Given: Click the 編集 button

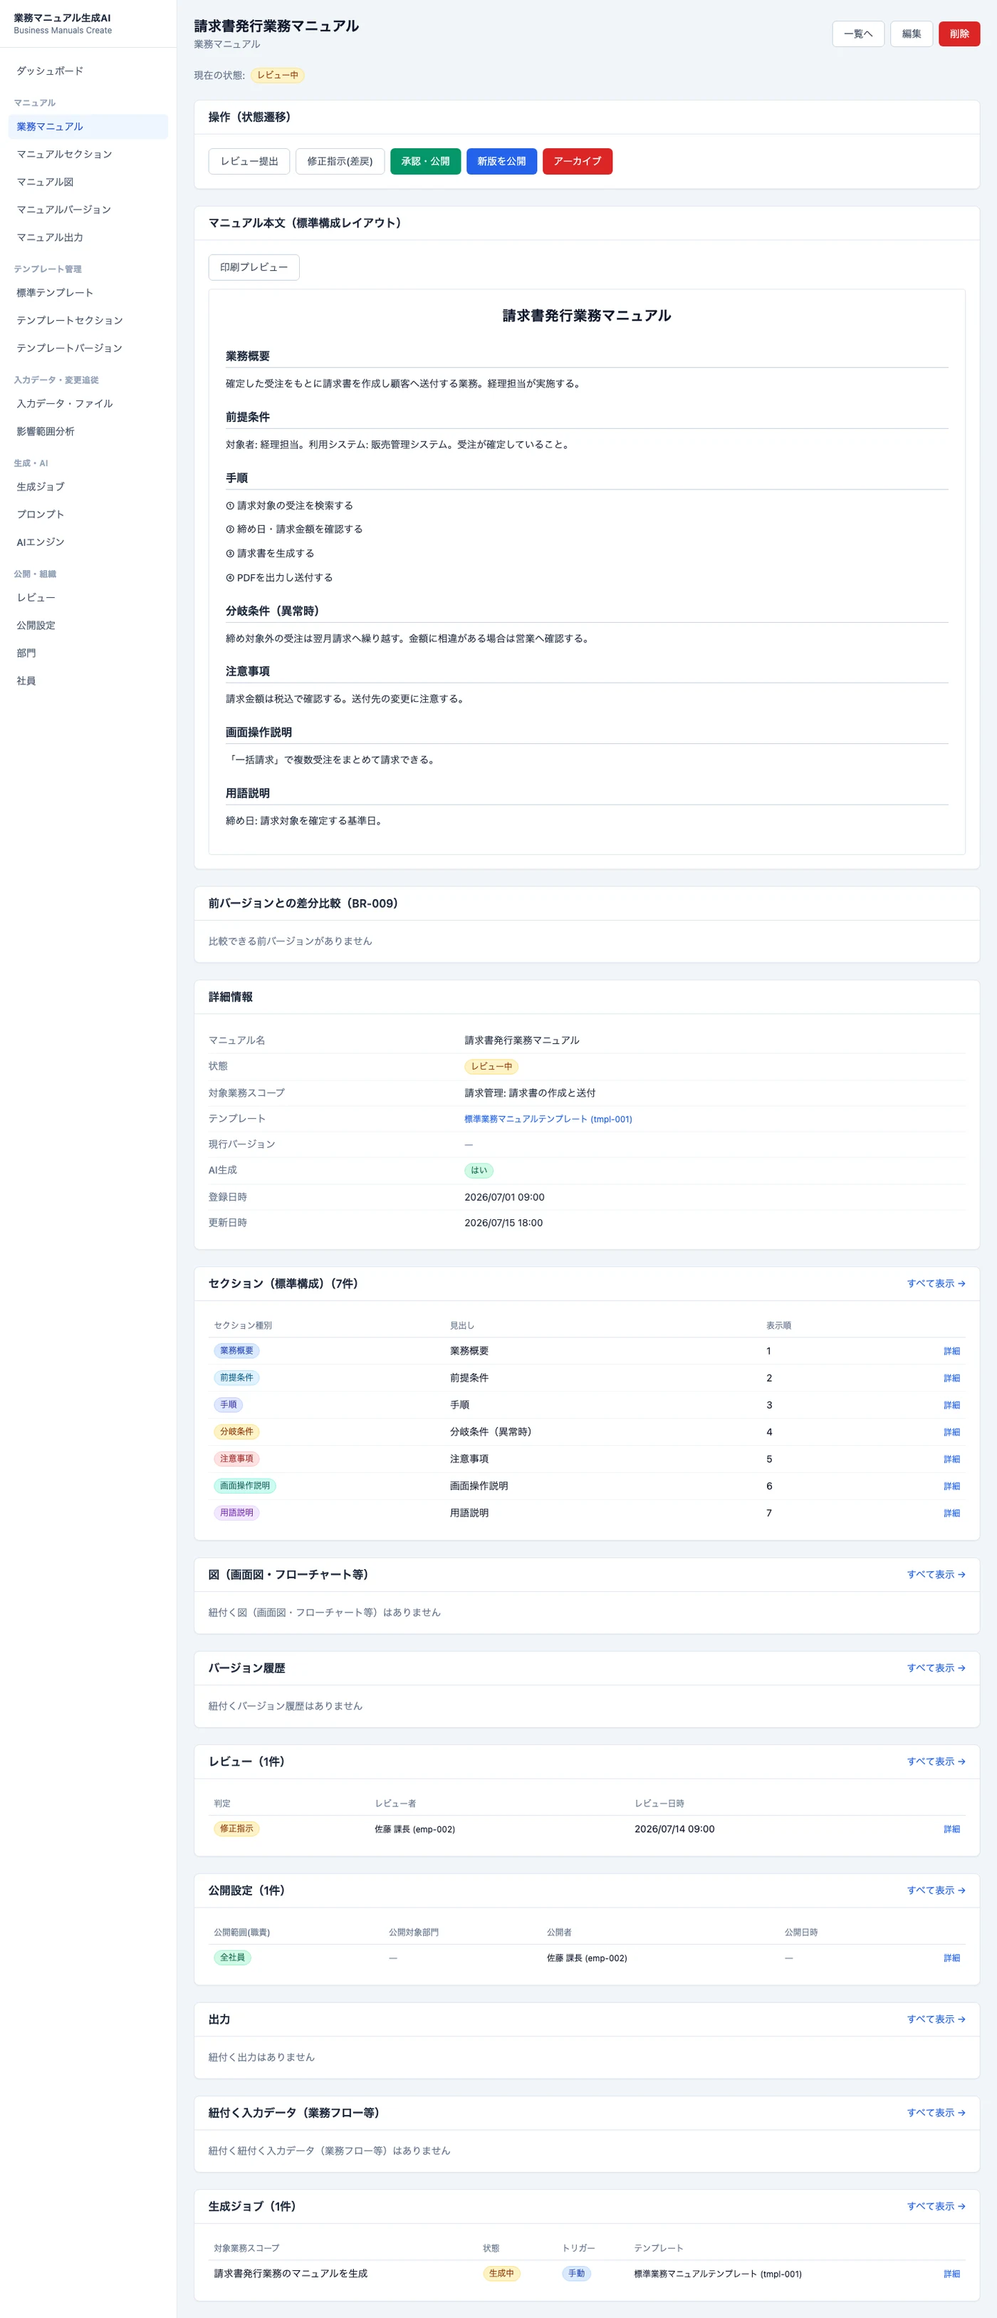Looking at the screenshot, I should point(911,34).
